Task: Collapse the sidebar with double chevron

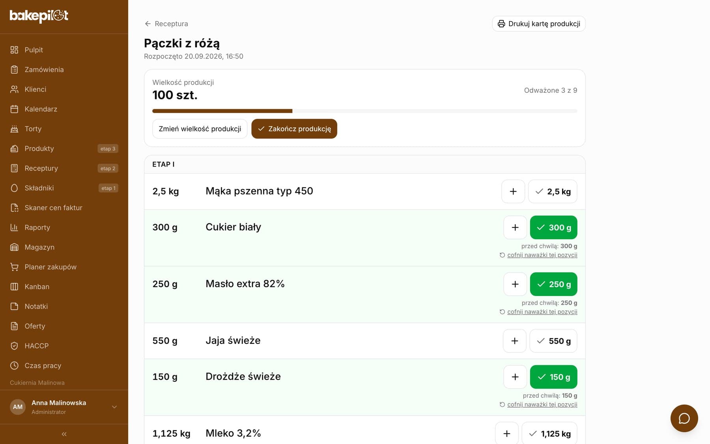Action: [64, 434]
